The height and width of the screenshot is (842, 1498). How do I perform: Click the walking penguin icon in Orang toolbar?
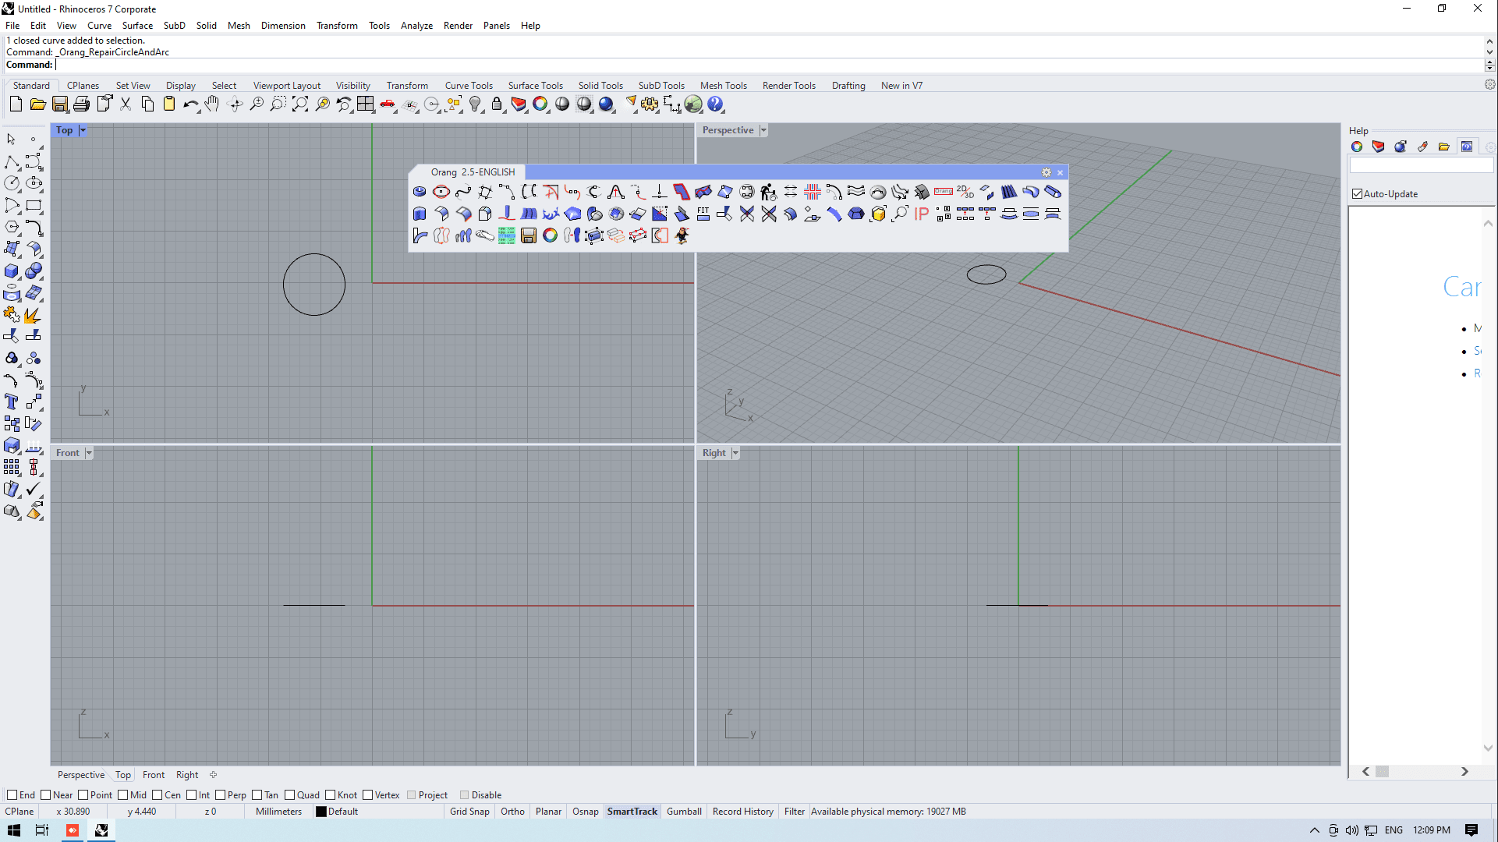(682, 235)
